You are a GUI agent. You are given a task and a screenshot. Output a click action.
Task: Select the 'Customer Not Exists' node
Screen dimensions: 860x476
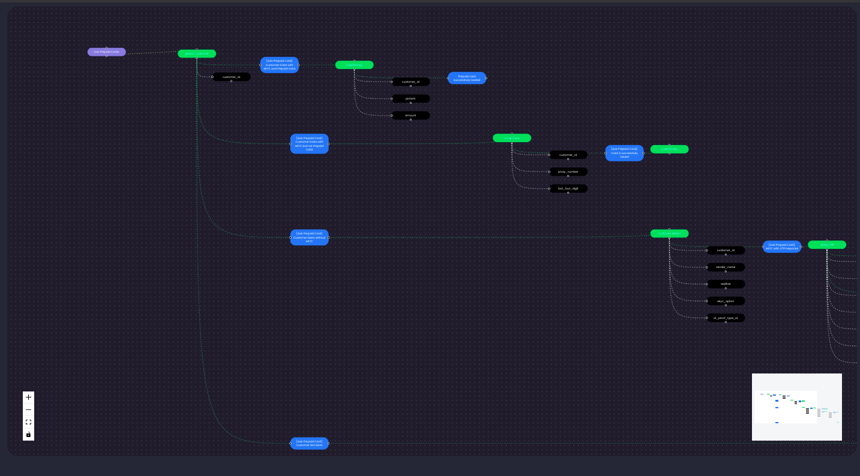[x=310, y=443]
